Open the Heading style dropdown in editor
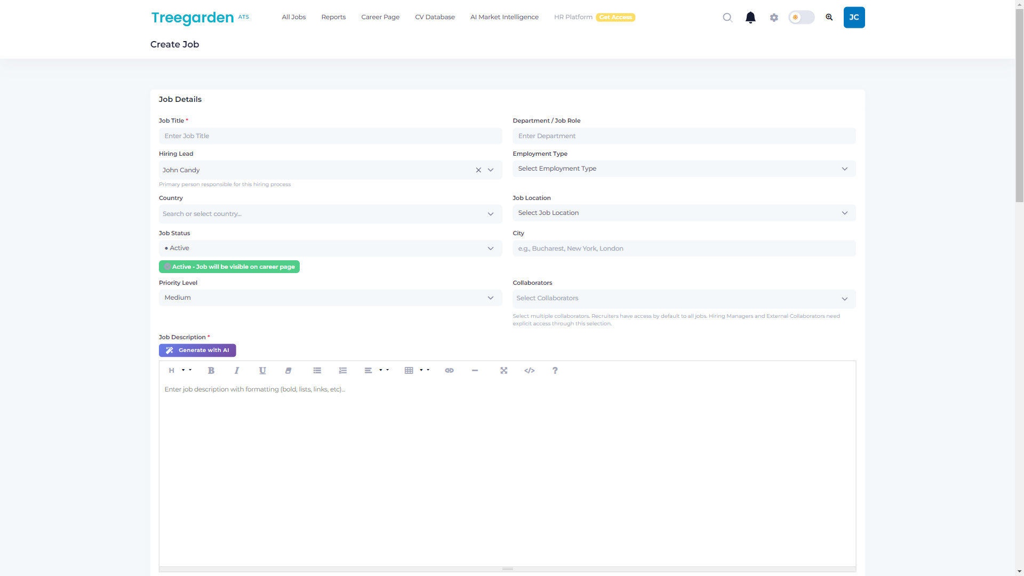Image resolution: width=1024 pixels, height=576 pixels. [180, 370]
